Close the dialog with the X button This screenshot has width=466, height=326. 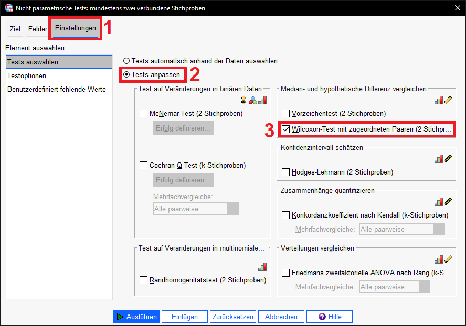pos(458,8)
